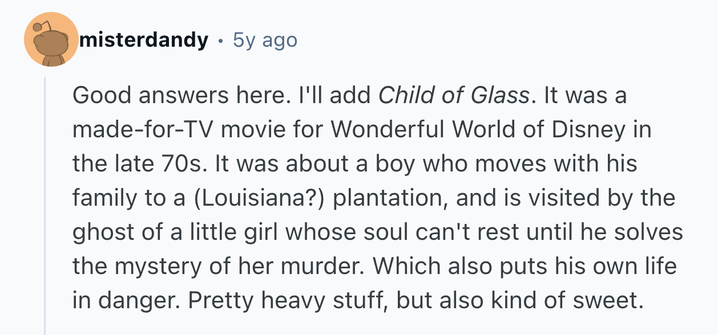
Task: Click the word "made-for-TV" in the comment
Action: pyautogui.click(x=143, y=130)
